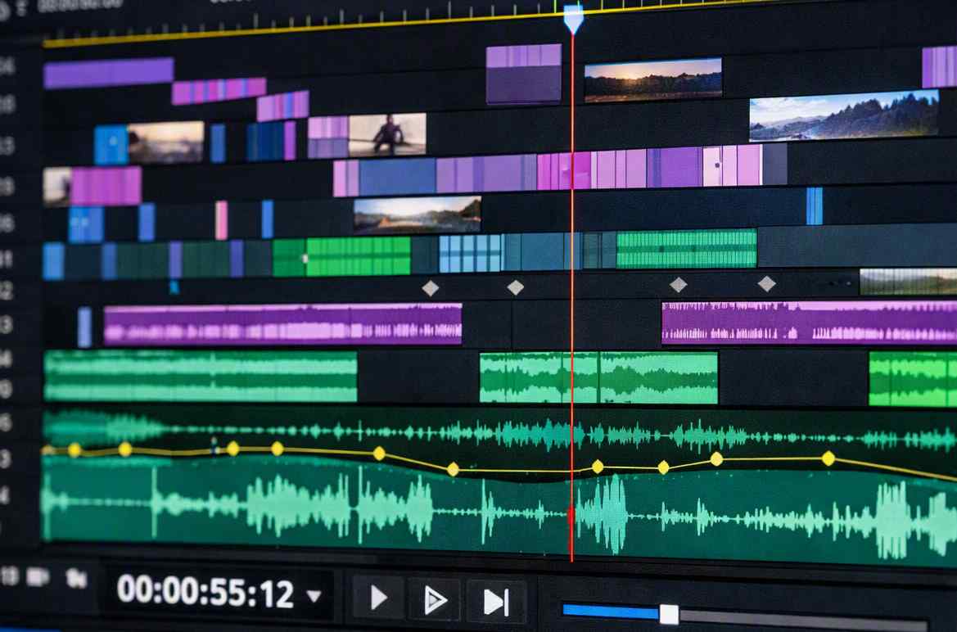The width and height of the screenshot is (957, 632).
Task: Select the leftmost yellow volume keyframe
Action: pos(75,450)
